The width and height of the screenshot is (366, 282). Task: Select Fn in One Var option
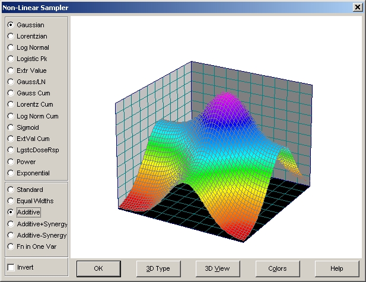point(11,246)
